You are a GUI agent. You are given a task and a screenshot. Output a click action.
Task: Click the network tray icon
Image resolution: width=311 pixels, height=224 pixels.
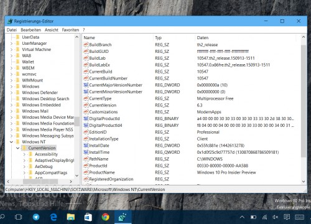click(x=264, y=217)
